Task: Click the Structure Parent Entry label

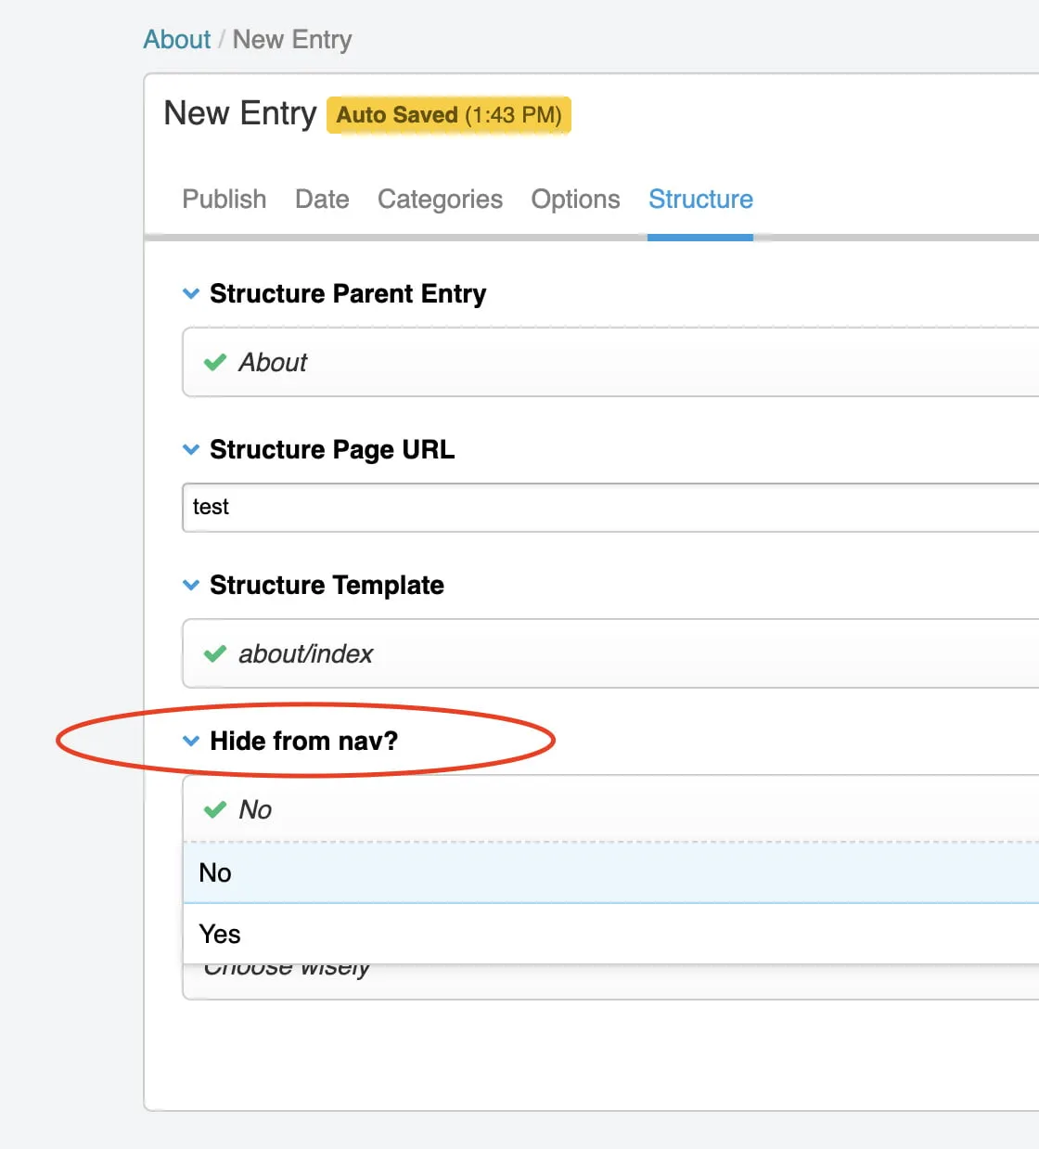Action: tap(348, 294)
